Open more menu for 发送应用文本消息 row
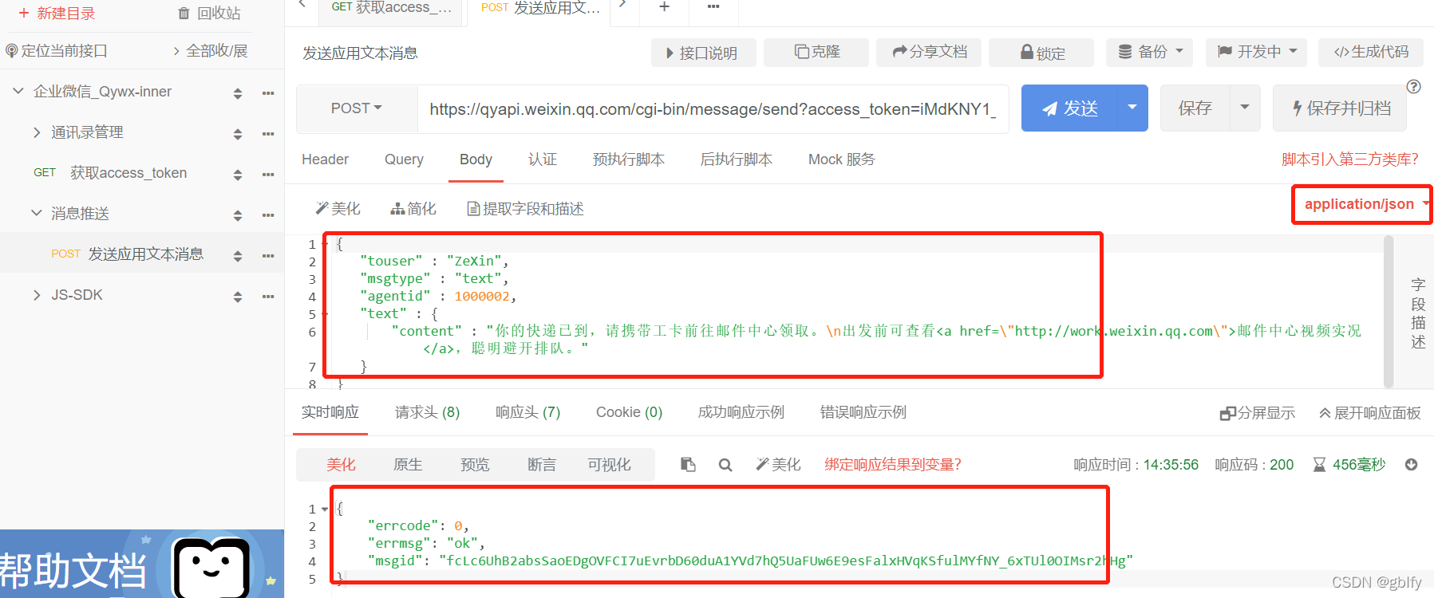This screenshot has height=598, width=1434. coord(268,256)
